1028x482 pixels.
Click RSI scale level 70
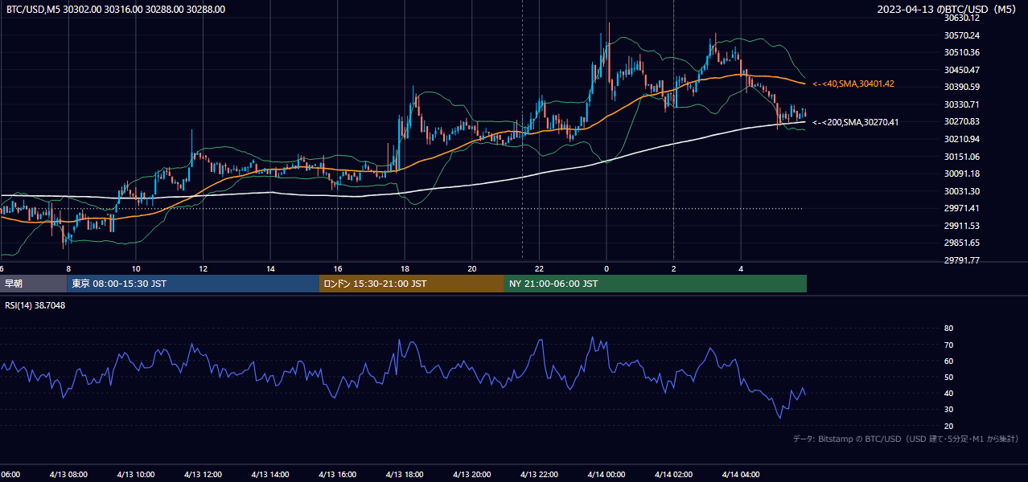948,345
